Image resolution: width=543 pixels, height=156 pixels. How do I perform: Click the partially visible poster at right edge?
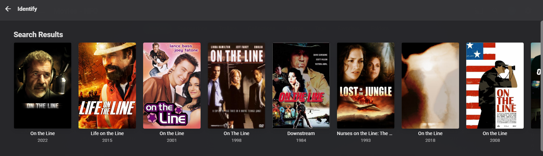coord(536,85)
